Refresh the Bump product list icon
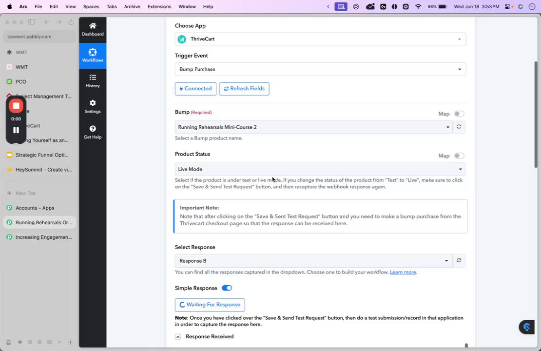Image resolution: width=541 pixels, height=351 pixels. 459,127
